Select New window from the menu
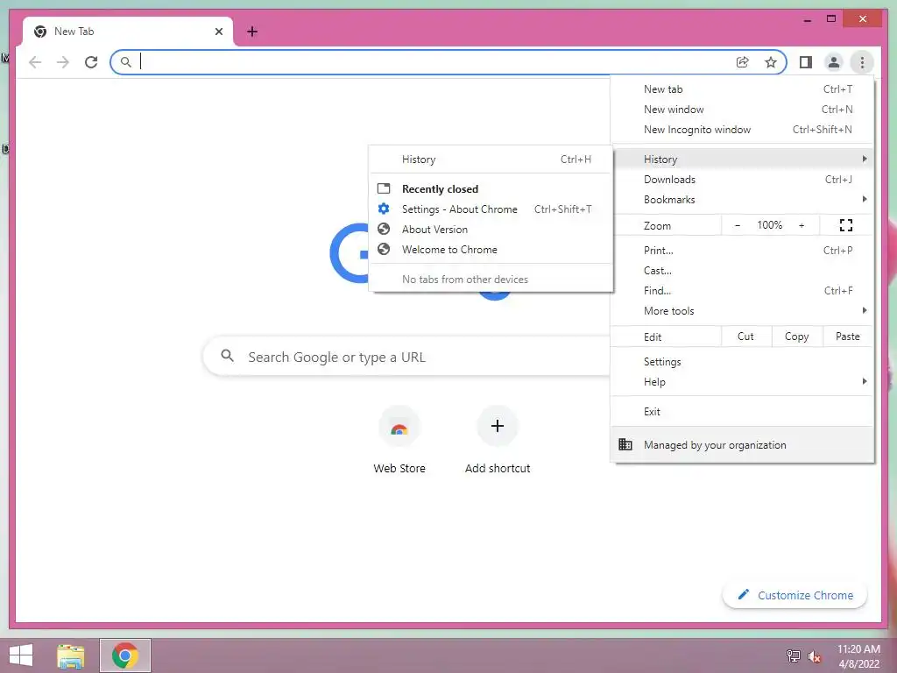Image resolution: width=897 pixels, height=673 pixels. 742,109
